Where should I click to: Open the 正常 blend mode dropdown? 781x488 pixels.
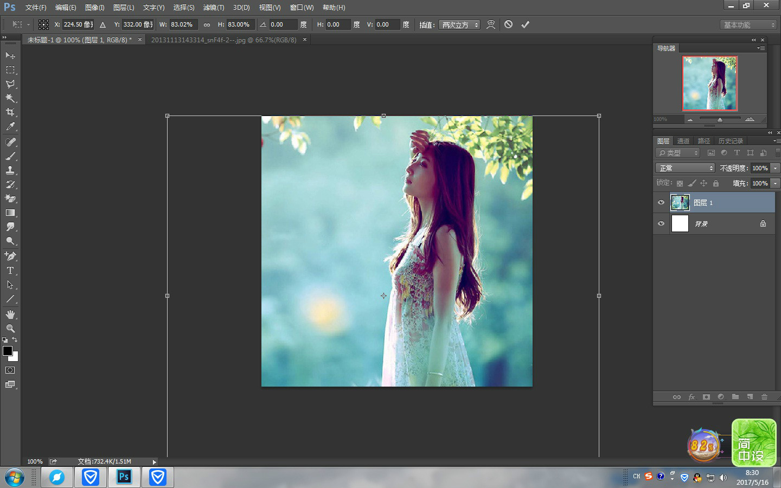(x=685, y=168)
